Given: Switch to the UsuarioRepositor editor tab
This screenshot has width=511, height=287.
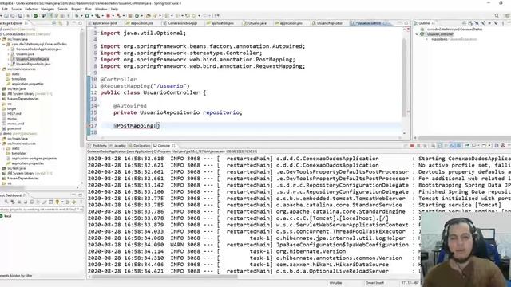Looking at the screenshot, I should [328, 23].
